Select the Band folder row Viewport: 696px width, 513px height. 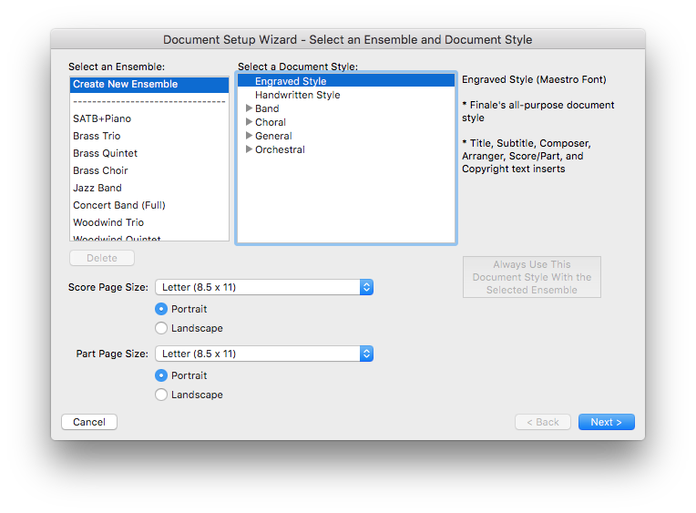point(346,108)
